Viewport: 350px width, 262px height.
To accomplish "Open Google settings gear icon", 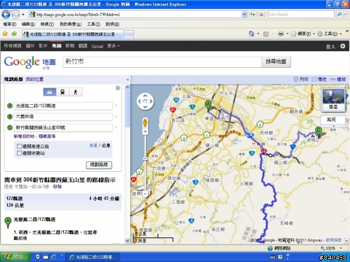I will (x=343, y=46).
